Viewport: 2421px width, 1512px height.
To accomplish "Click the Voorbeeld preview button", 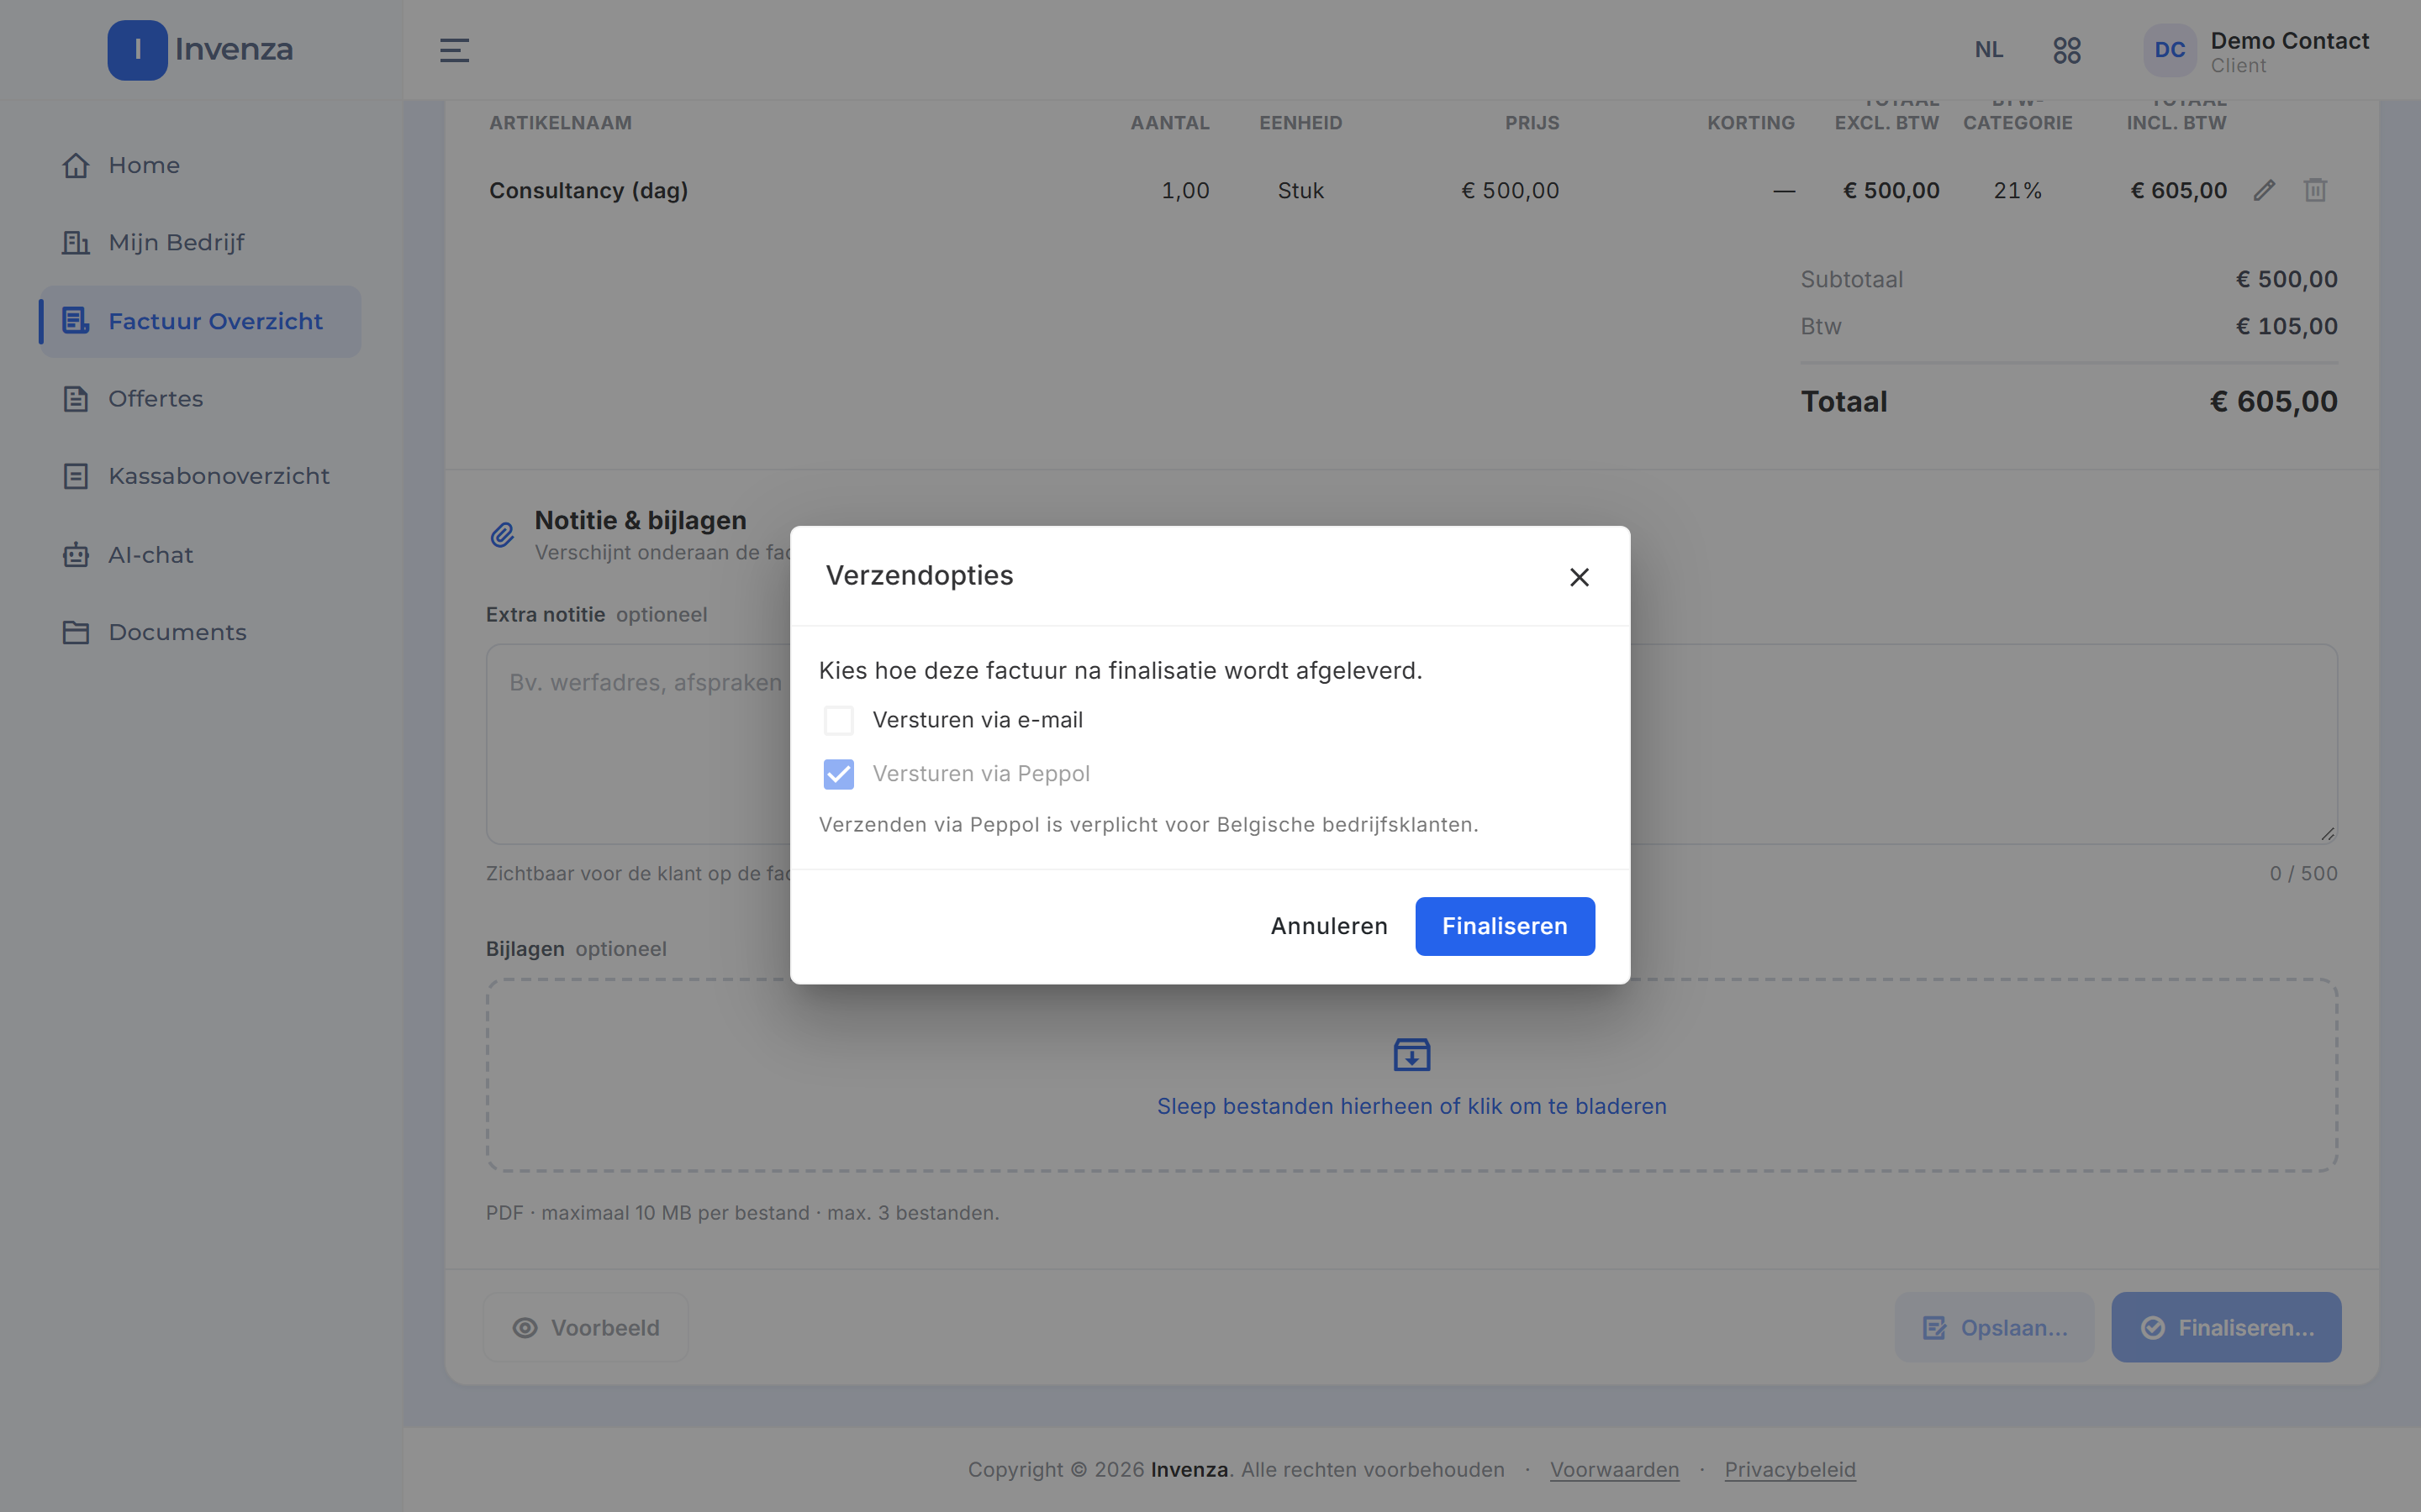I will (586, 1327).
